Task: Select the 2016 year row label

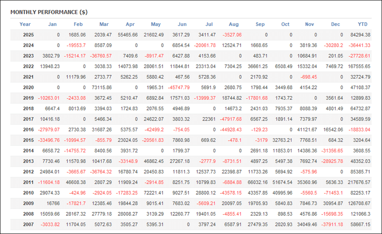Action: [x=28, y=129]
